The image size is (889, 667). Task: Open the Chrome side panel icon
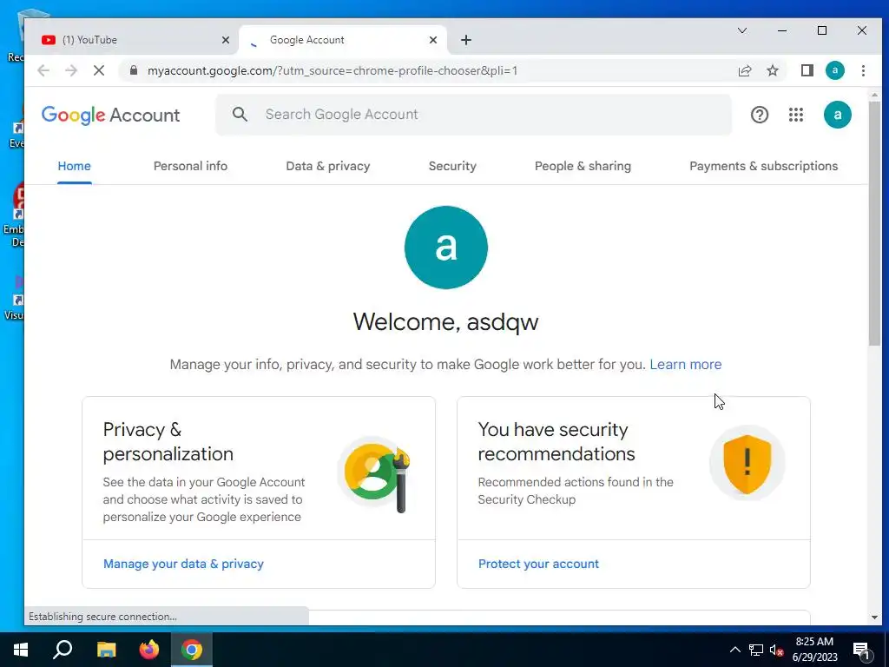[807, 70]
